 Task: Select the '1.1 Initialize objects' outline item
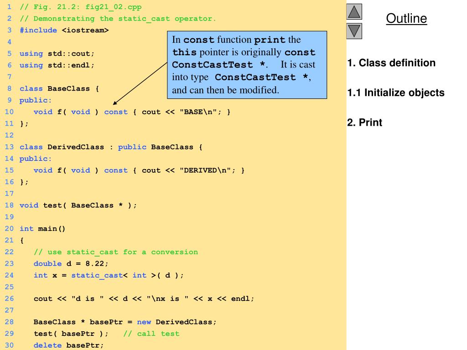(x=396, y=93)
